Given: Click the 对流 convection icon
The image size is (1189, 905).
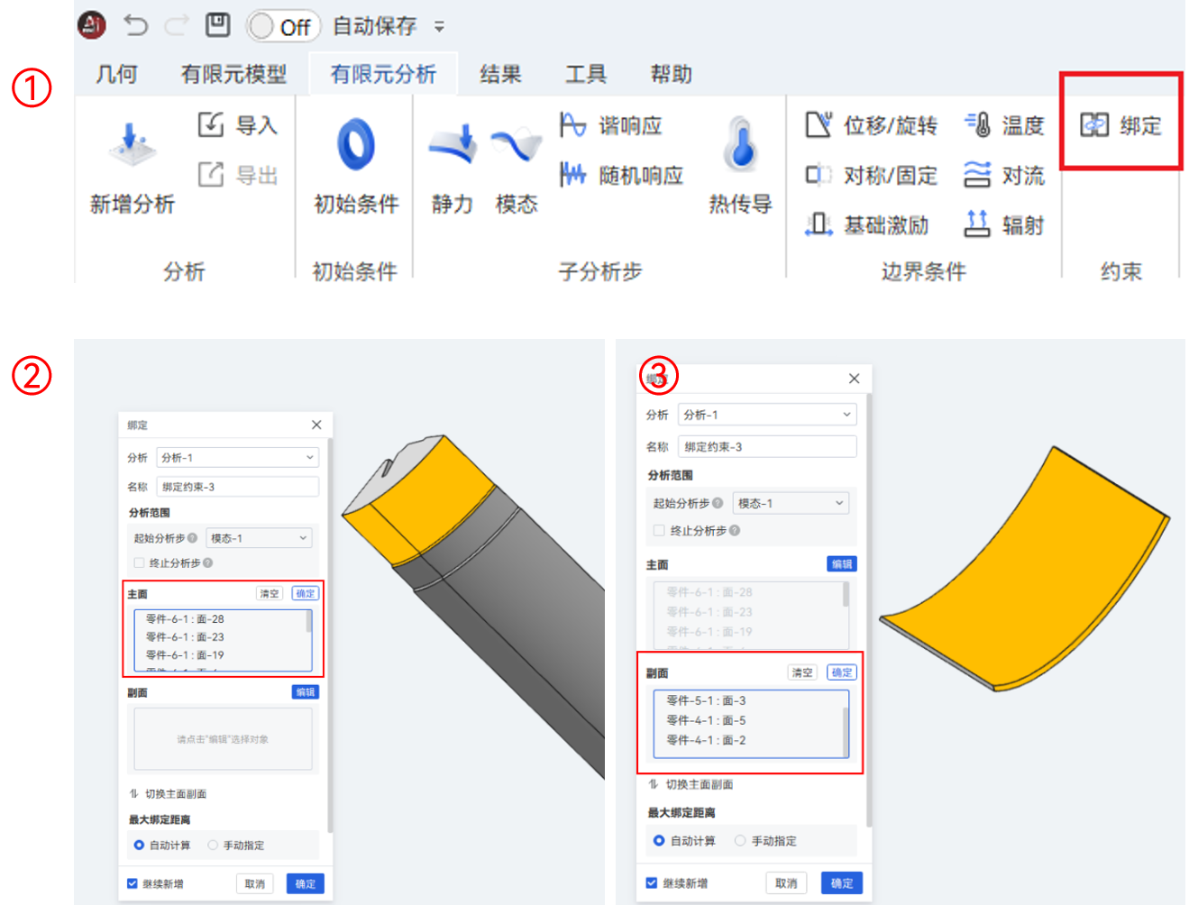Looking at the screenshot, I should 977,174.
